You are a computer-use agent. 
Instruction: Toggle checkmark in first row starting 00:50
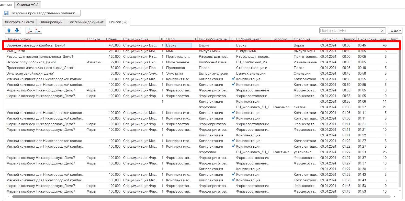[x=233, y=79]
